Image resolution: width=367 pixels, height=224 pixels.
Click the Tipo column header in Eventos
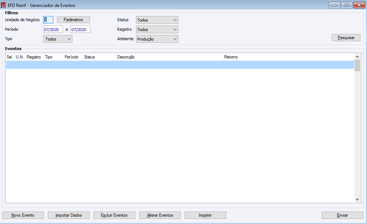click(x=54, y=57)
